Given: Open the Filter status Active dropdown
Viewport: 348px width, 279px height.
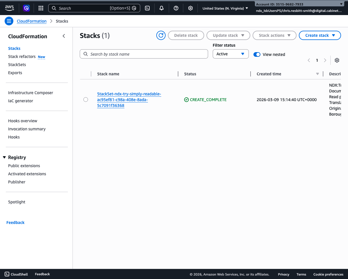Looking at the screenshot, I should tap(231, 54).
